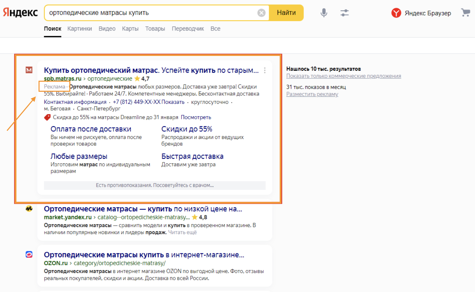Click the 'Реклама' ad label
475x292 pixels.
pos(55,87)
